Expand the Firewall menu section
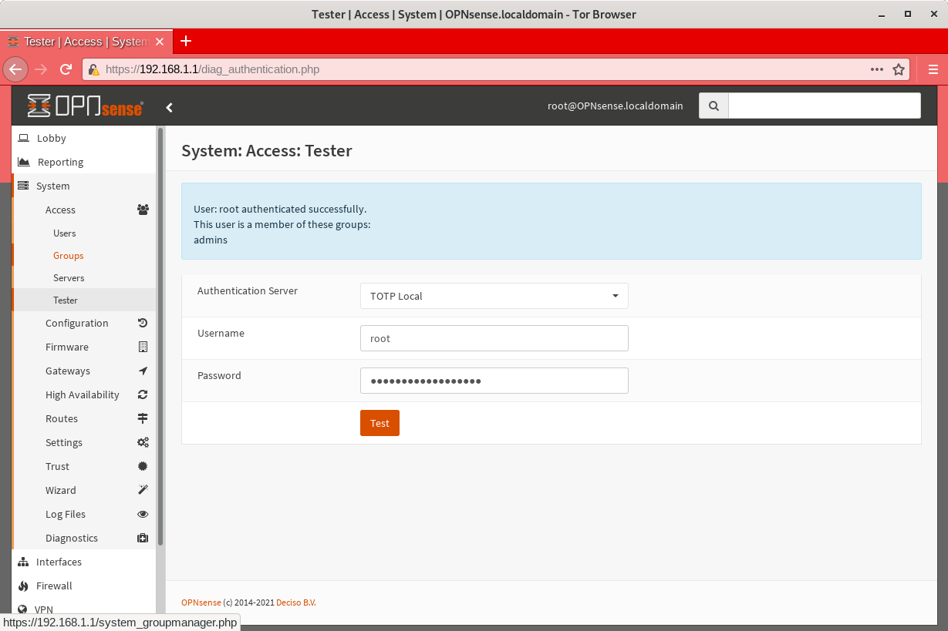This screenshot has height=631, width=948. tap(54, 586)
